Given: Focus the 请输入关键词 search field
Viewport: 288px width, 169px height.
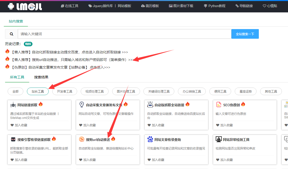Looking at the screenshot, I should 124,34.
